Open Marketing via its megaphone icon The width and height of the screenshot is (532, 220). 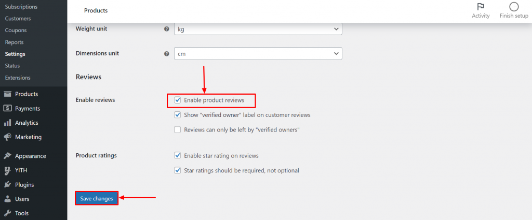[x=7, y=137]
